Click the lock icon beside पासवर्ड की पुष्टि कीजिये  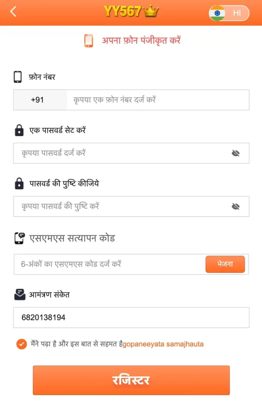[19, 182]
